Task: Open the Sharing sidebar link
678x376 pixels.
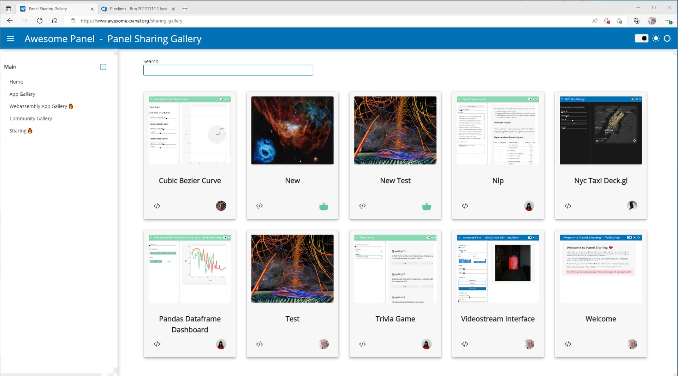Action: 21,131
